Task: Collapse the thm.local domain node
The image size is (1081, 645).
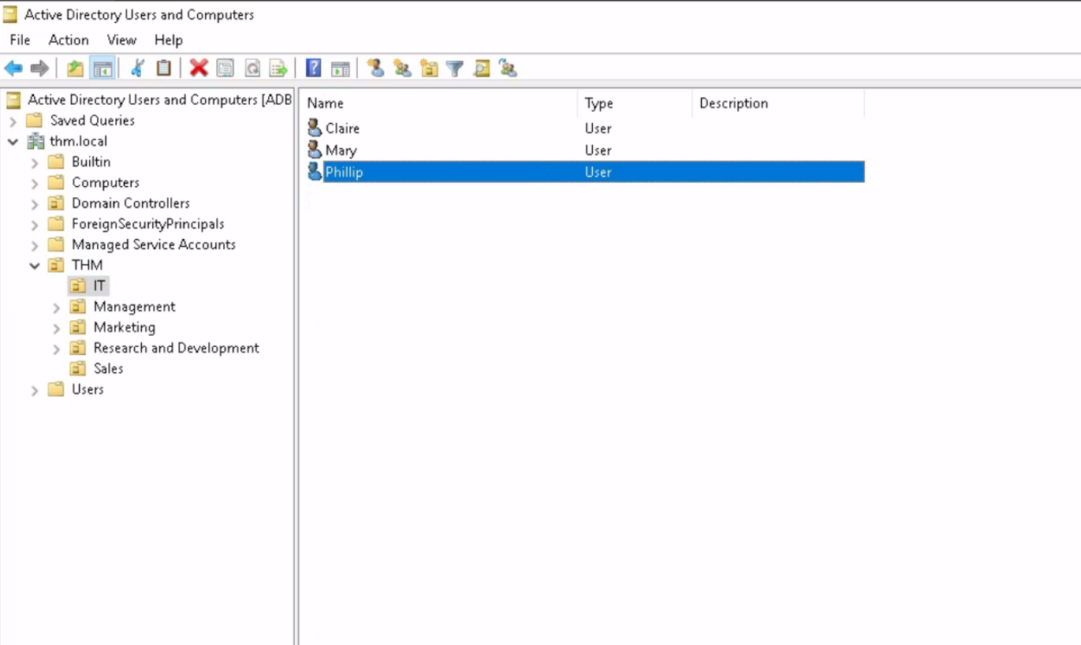Action: [13, 142]
